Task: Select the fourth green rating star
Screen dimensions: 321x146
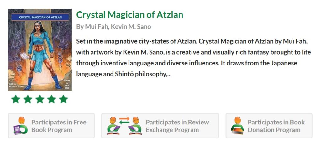Action: [x=52, y=99]
